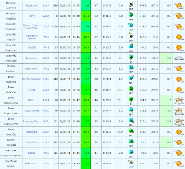Image resolution: width=185 pixels, height=169 pixels.
Task: Click the 10.3 temperature cell for Πηγάδι
Action: (86, 48)
